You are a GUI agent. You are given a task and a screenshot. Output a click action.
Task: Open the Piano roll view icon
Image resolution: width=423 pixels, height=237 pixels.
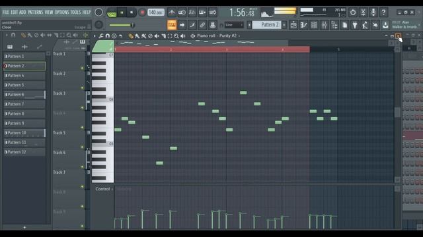303,25
